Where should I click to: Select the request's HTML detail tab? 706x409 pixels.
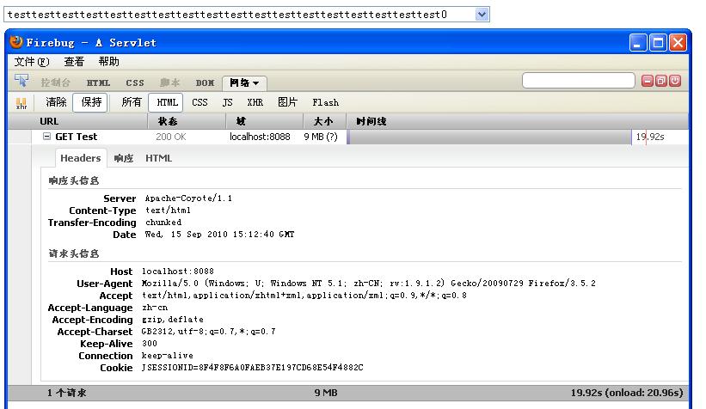(x=158, y=158)
